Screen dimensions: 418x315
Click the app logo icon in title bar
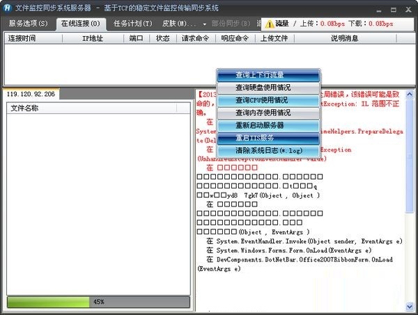[x=8, y=8]
